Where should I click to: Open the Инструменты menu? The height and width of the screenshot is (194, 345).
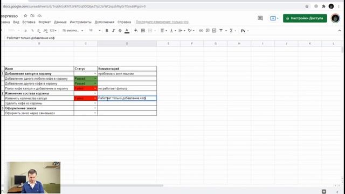80,22
